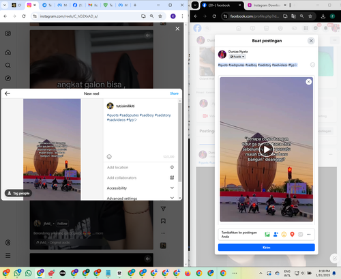
Task: Expand the Advanced settings section
Action: tap(140, 198)
